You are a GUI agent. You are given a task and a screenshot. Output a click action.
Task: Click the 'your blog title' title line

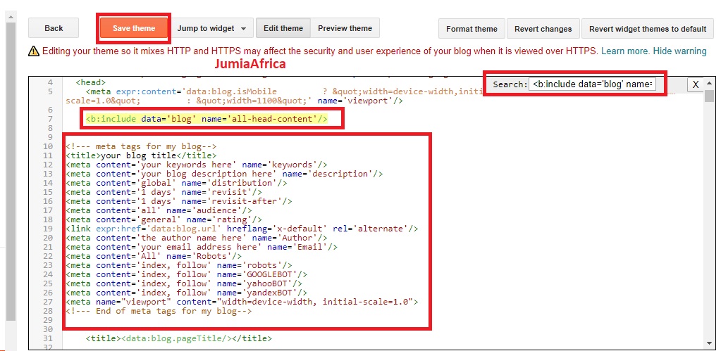click(141, 155)
